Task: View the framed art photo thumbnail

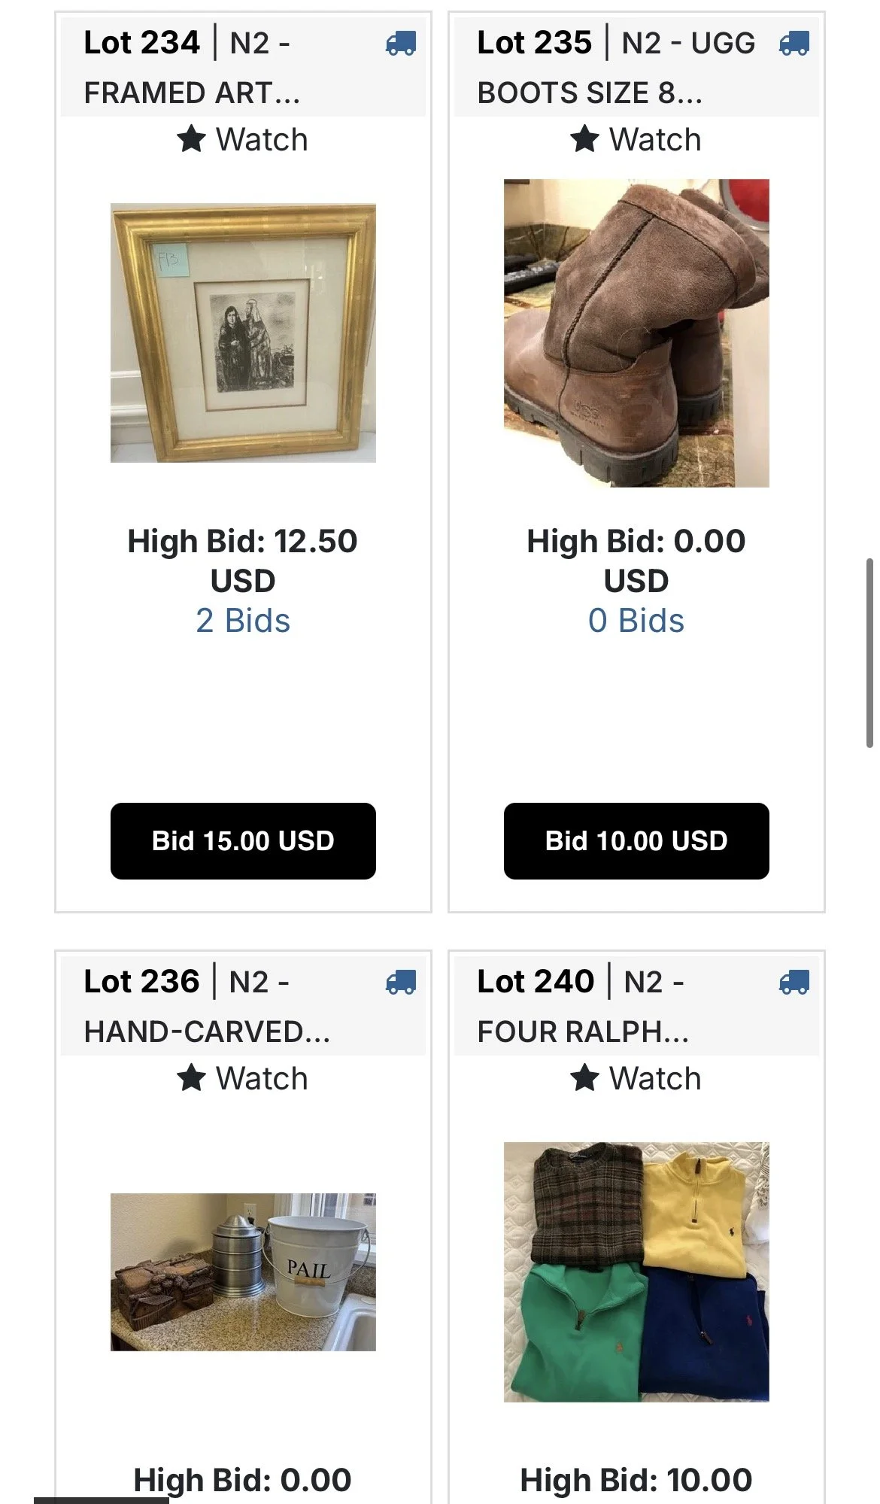Action: tap(243, 333)
